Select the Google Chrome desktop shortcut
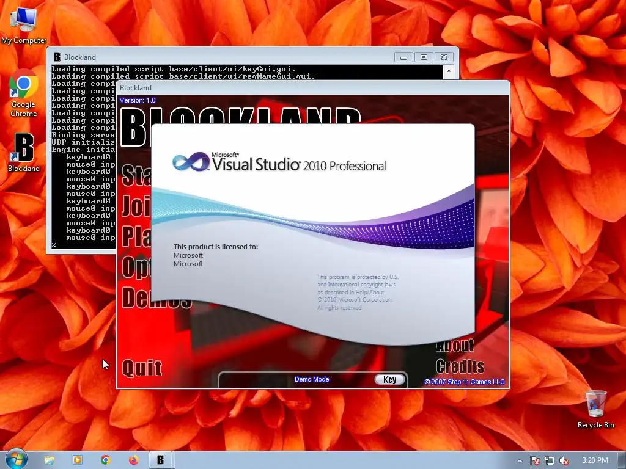This screenshot has height=469, width=626. [24, 93]
